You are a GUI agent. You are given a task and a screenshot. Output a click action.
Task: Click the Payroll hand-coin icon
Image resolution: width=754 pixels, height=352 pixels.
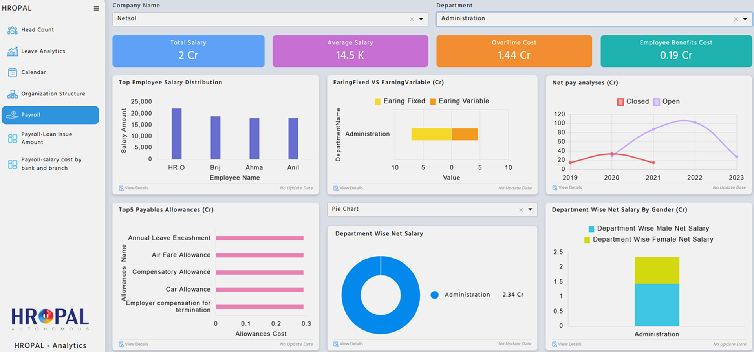(13, 115)
